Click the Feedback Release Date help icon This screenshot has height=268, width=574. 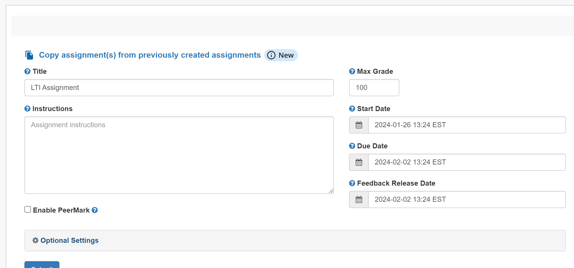[x=352, y=183]
